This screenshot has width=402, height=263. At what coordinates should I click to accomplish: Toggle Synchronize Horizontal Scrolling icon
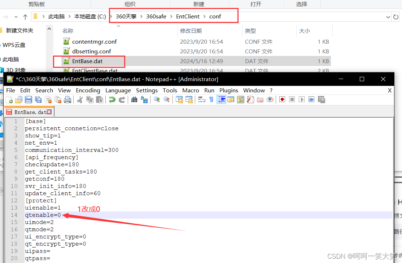point(189,100)
